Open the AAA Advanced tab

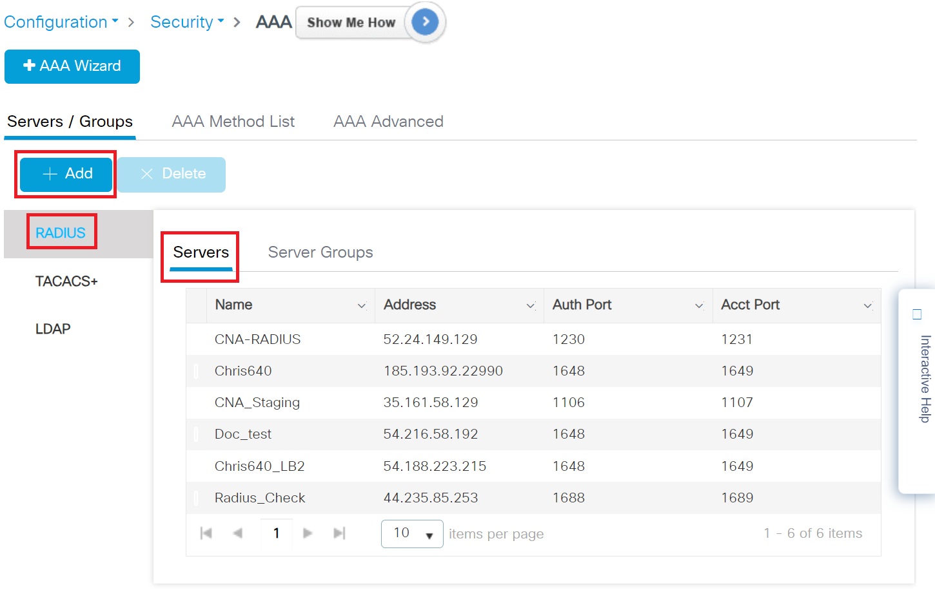click(388, 122)
